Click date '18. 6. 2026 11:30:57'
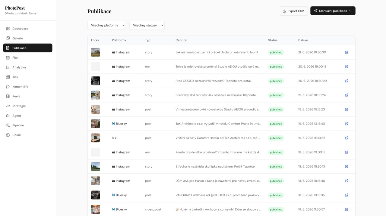The width and height of the screenshot is (386, 216). coord(312,209)
